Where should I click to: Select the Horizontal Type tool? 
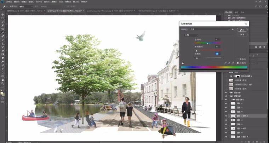click(x=2, y=69)
